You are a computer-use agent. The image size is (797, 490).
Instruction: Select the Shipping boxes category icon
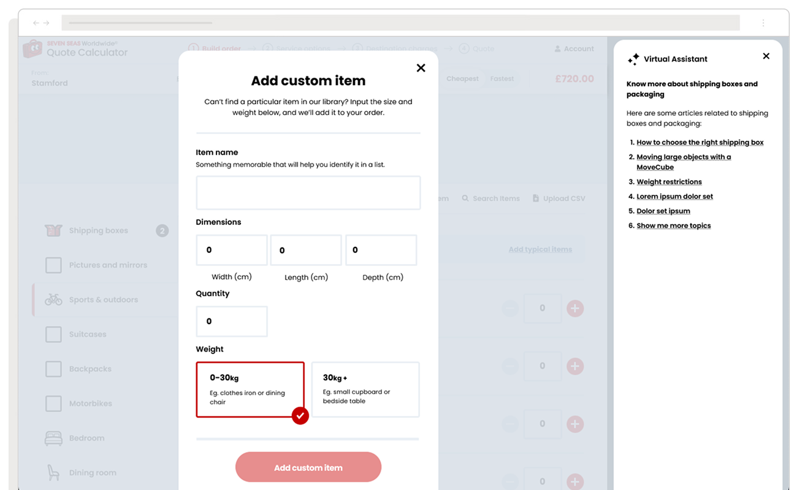tap(53, 230)
